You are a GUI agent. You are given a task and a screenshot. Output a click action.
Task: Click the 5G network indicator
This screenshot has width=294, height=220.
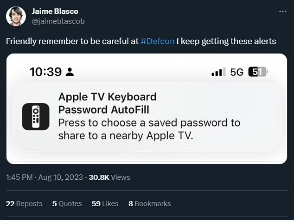pyautogui.click(x=236, y=72)
